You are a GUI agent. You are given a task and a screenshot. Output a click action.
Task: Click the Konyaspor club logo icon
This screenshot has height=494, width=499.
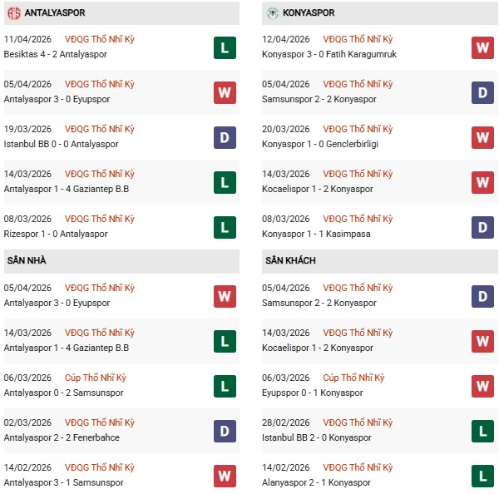pos(272,13)
